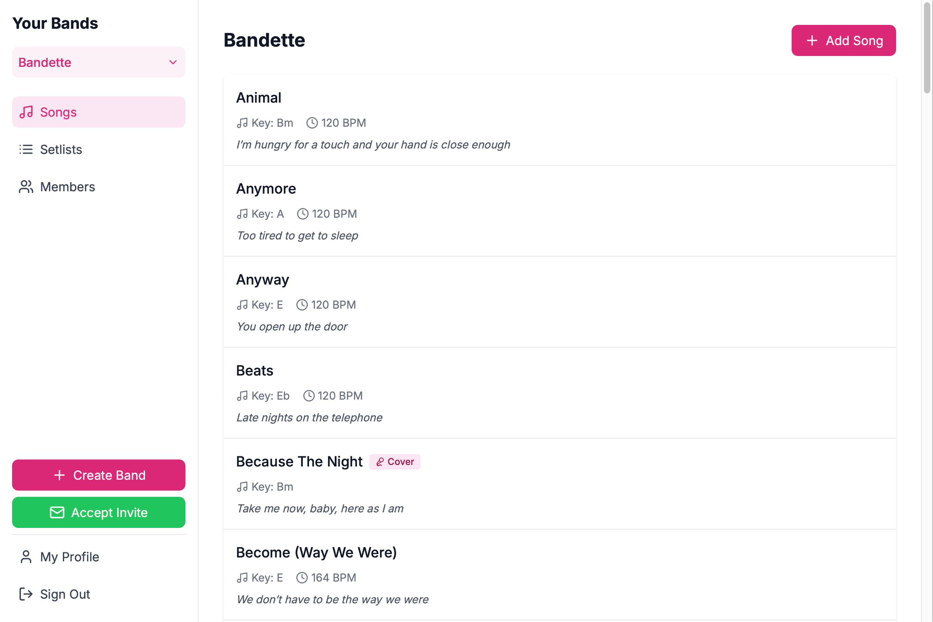This screenshot has width=933, height=622.
Task: Open the Members section
Action: [67, 187]
